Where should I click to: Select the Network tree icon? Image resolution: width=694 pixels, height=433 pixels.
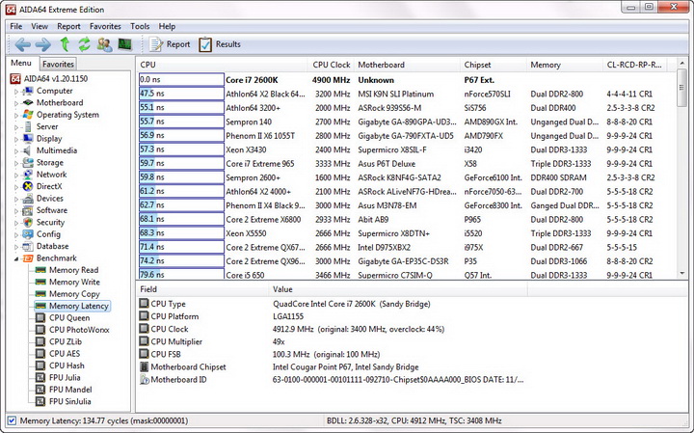(28, 175)
